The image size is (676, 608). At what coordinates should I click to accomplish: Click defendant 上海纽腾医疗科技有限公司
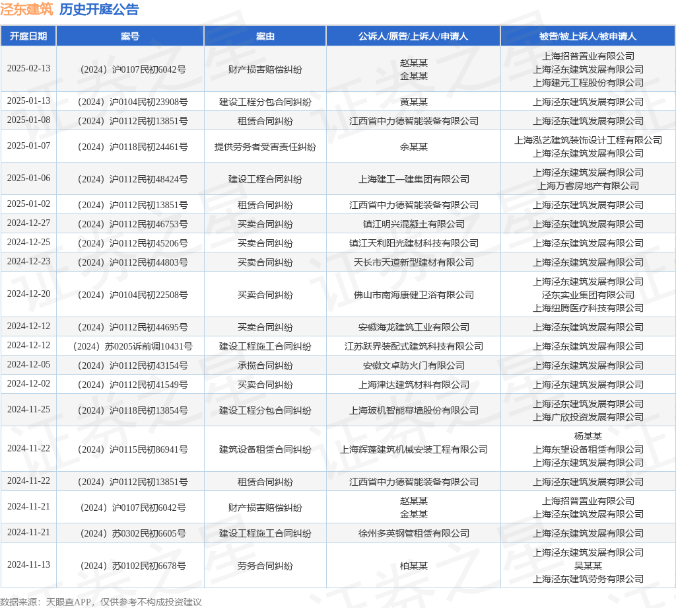click(x=588, y=308)
